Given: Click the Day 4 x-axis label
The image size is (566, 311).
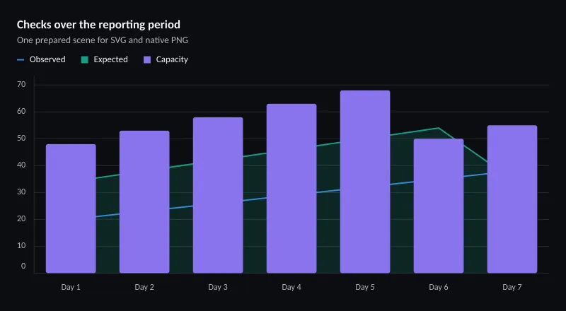Looking at the screenshot, I should pos(291,287).
